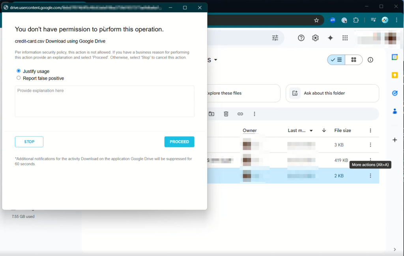Viewport: 404px width, 256px height.
Task: Click the Owner column header
Action: pyautogui.click(x=250, y=130)
